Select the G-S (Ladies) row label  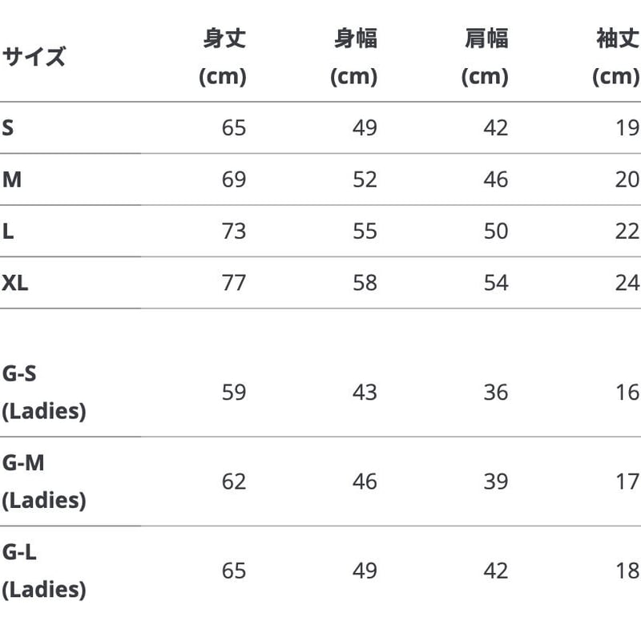pos(44,393)
